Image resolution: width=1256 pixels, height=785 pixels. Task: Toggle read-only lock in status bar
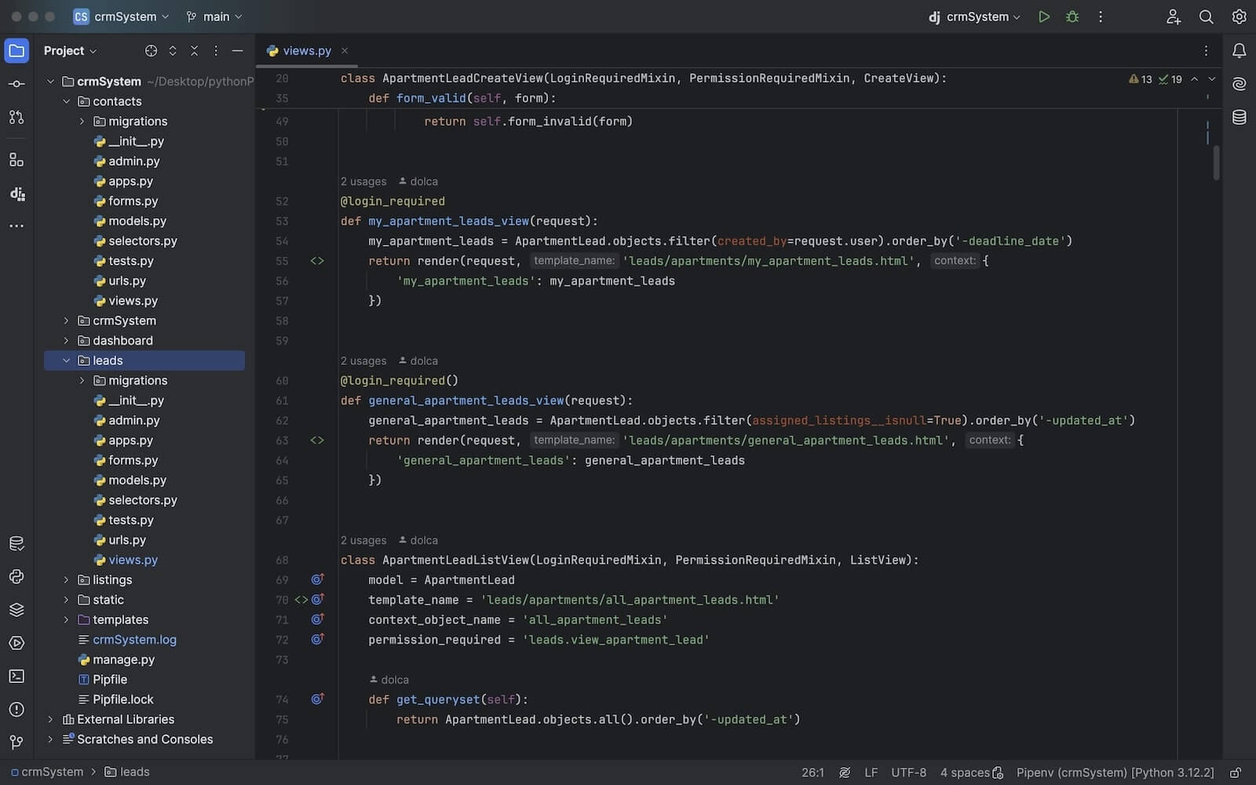[1235, 772]
